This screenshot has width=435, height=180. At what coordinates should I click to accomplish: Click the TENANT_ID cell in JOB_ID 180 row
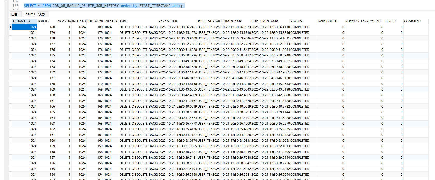click(25, 27)
